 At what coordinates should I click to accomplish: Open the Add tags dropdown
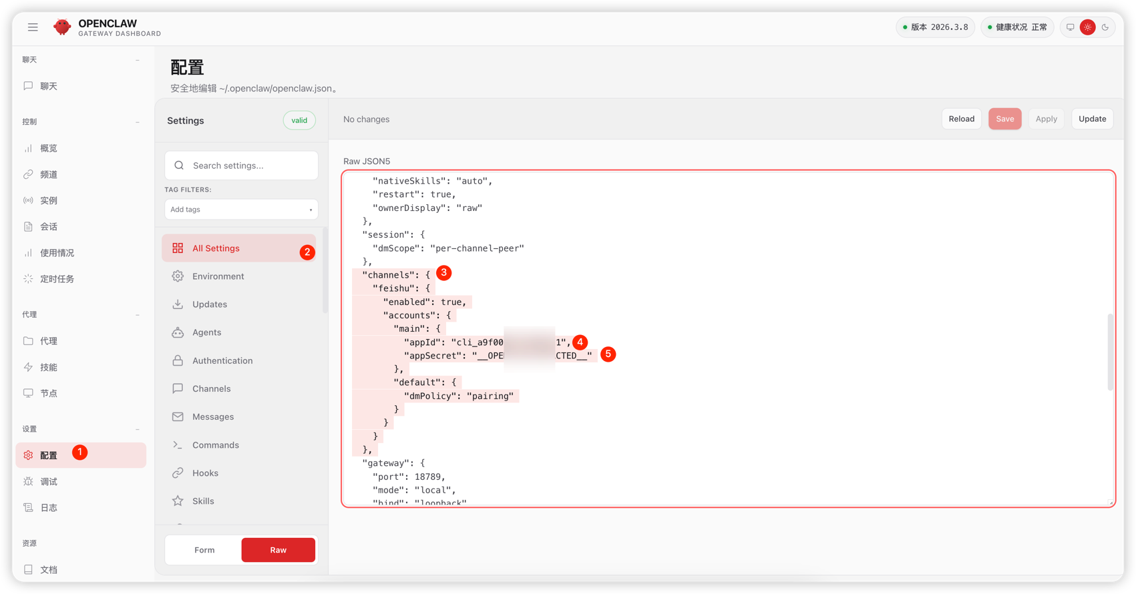[241, 210]
